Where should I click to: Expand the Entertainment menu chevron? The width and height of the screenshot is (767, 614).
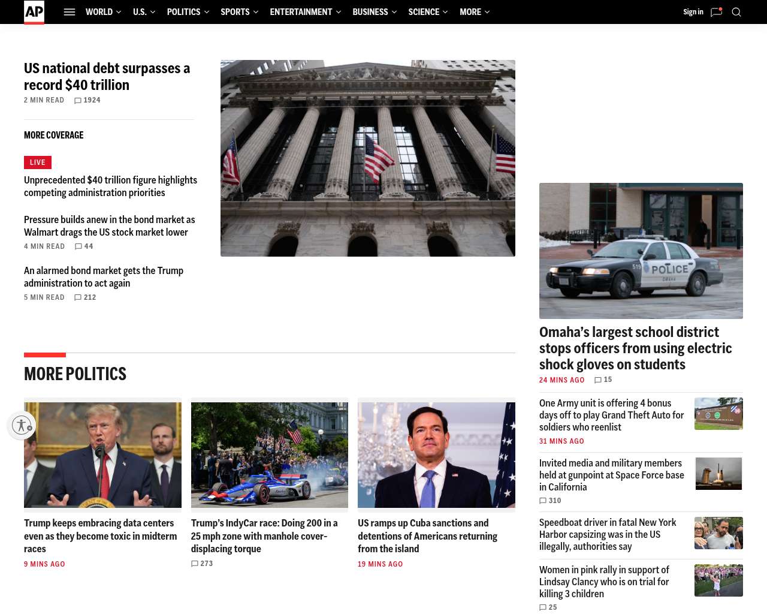[339, 12]
